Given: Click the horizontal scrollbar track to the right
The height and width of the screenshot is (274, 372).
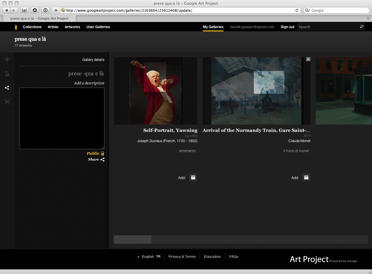Looking at the screenshot, I should [x=259, y=239].
